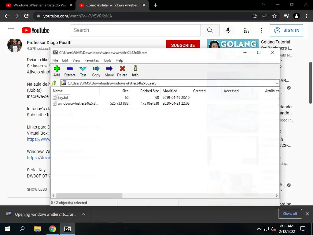Screen dimensions: 313x235
Task: Open a new Chrome tab
Action: [x=156, y=5]
